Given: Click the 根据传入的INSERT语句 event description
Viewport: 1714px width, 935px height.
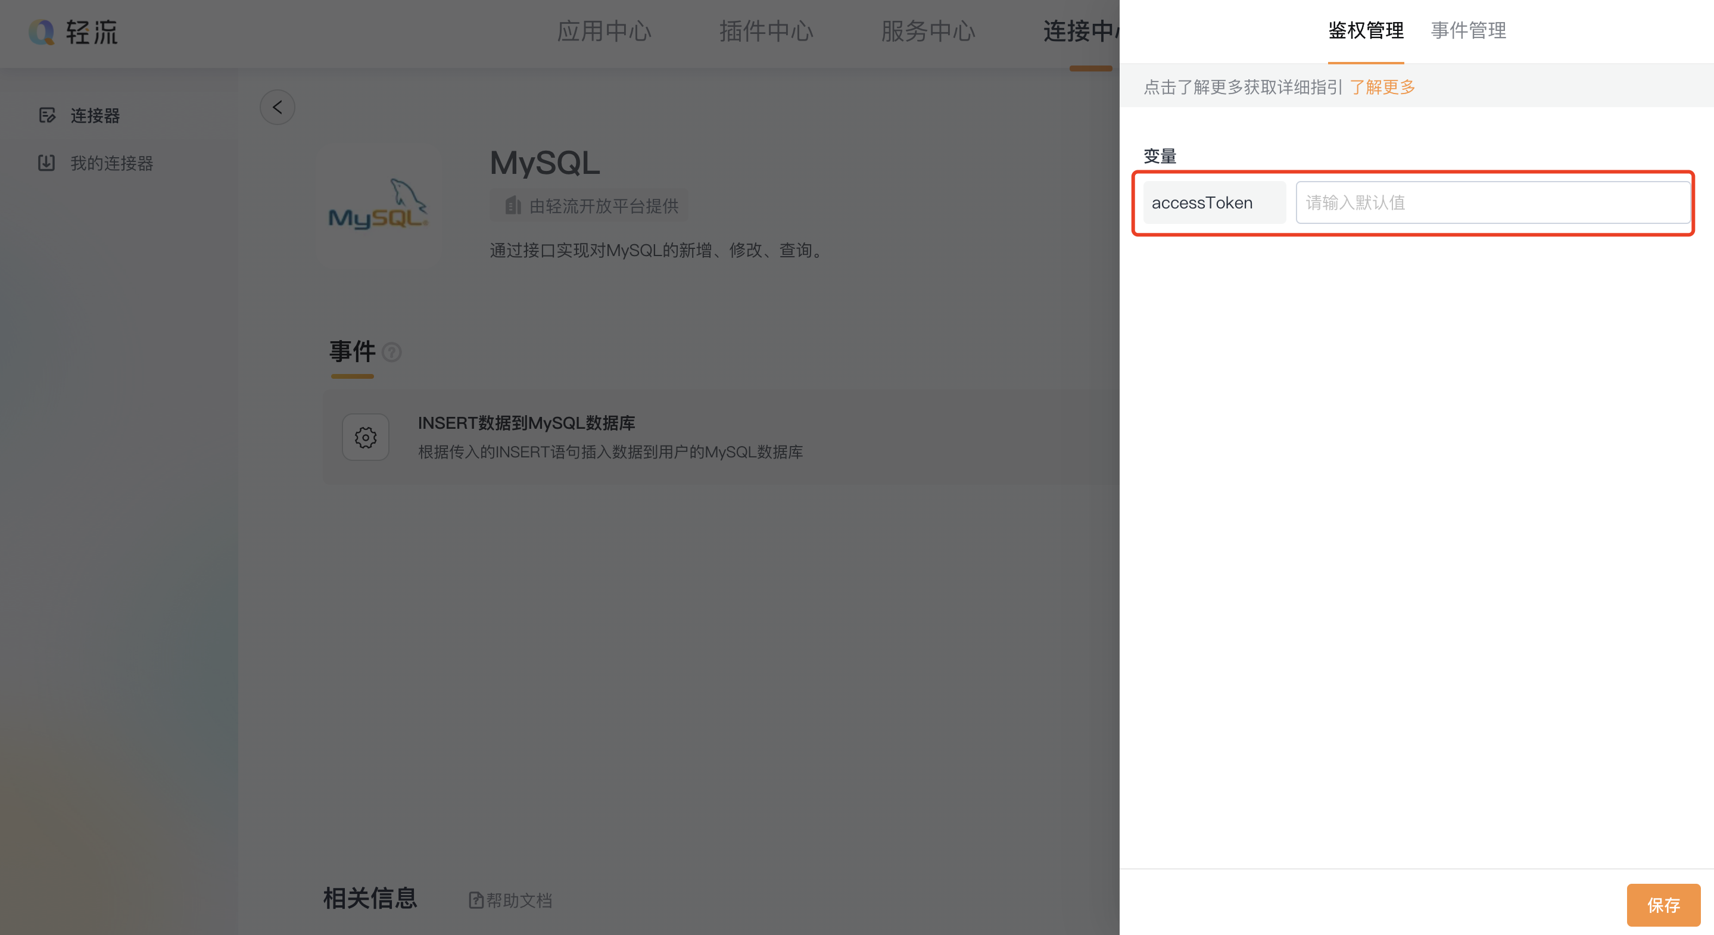Looking at the screenshot, I should click(610, 452).
